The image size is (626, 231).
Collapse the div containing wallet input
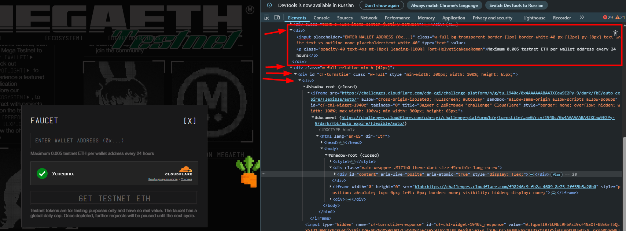291,30
